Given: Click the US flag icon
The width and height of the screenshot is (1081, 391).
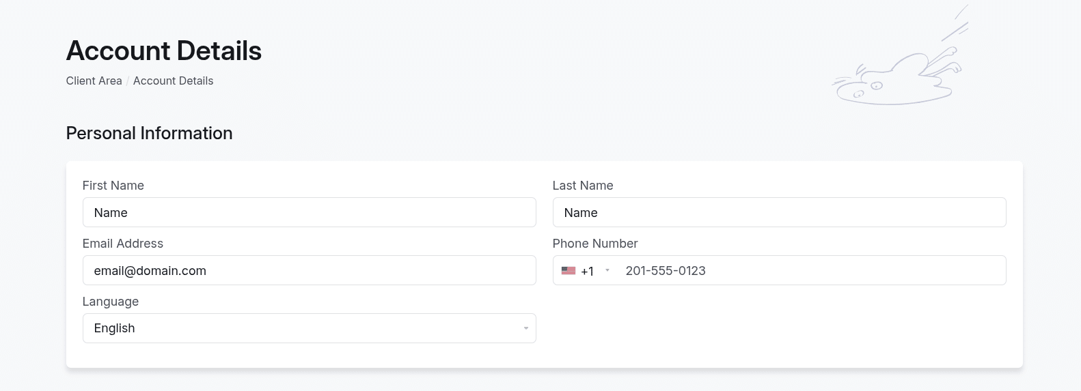Looking at the screenshot, I should coord(568,271).
